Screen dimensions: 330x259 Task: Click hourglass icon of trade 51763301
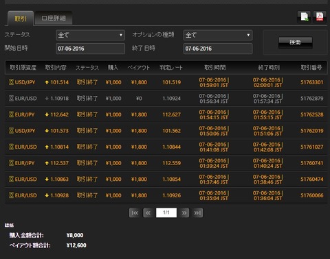point(11,82)
